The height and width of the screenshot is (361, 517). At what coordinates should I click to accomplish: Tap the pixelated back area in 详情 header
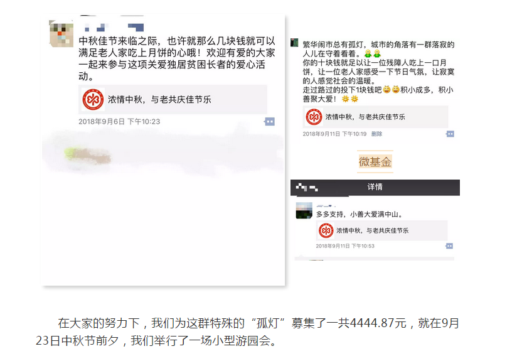click(307, 188)
